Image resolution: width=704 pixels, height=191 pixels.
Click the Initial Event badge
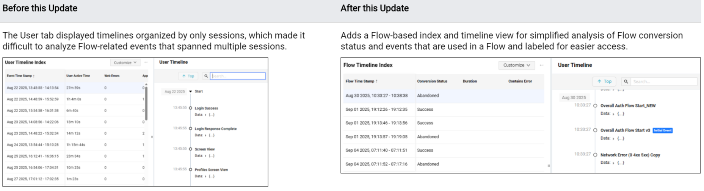coord(662,130)
